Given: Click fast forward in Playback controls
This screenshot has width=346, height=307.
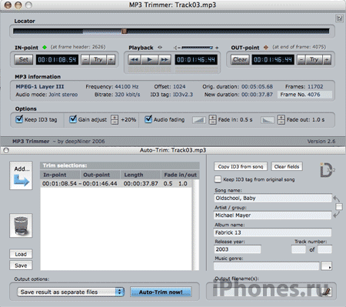Looking at the screenshot, I should pos(165,60).
